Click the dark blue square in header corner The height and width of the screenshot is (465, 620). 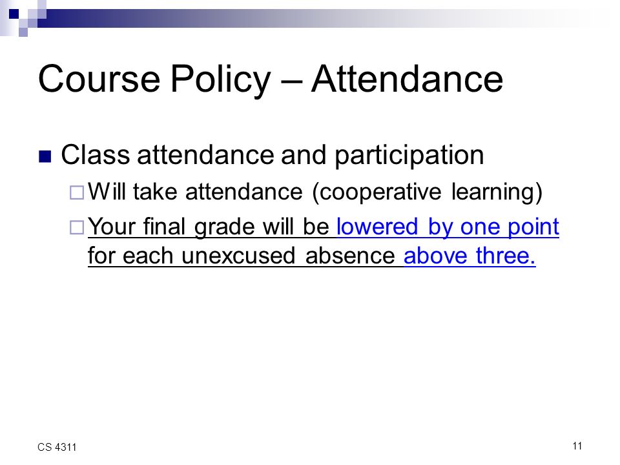14,14
